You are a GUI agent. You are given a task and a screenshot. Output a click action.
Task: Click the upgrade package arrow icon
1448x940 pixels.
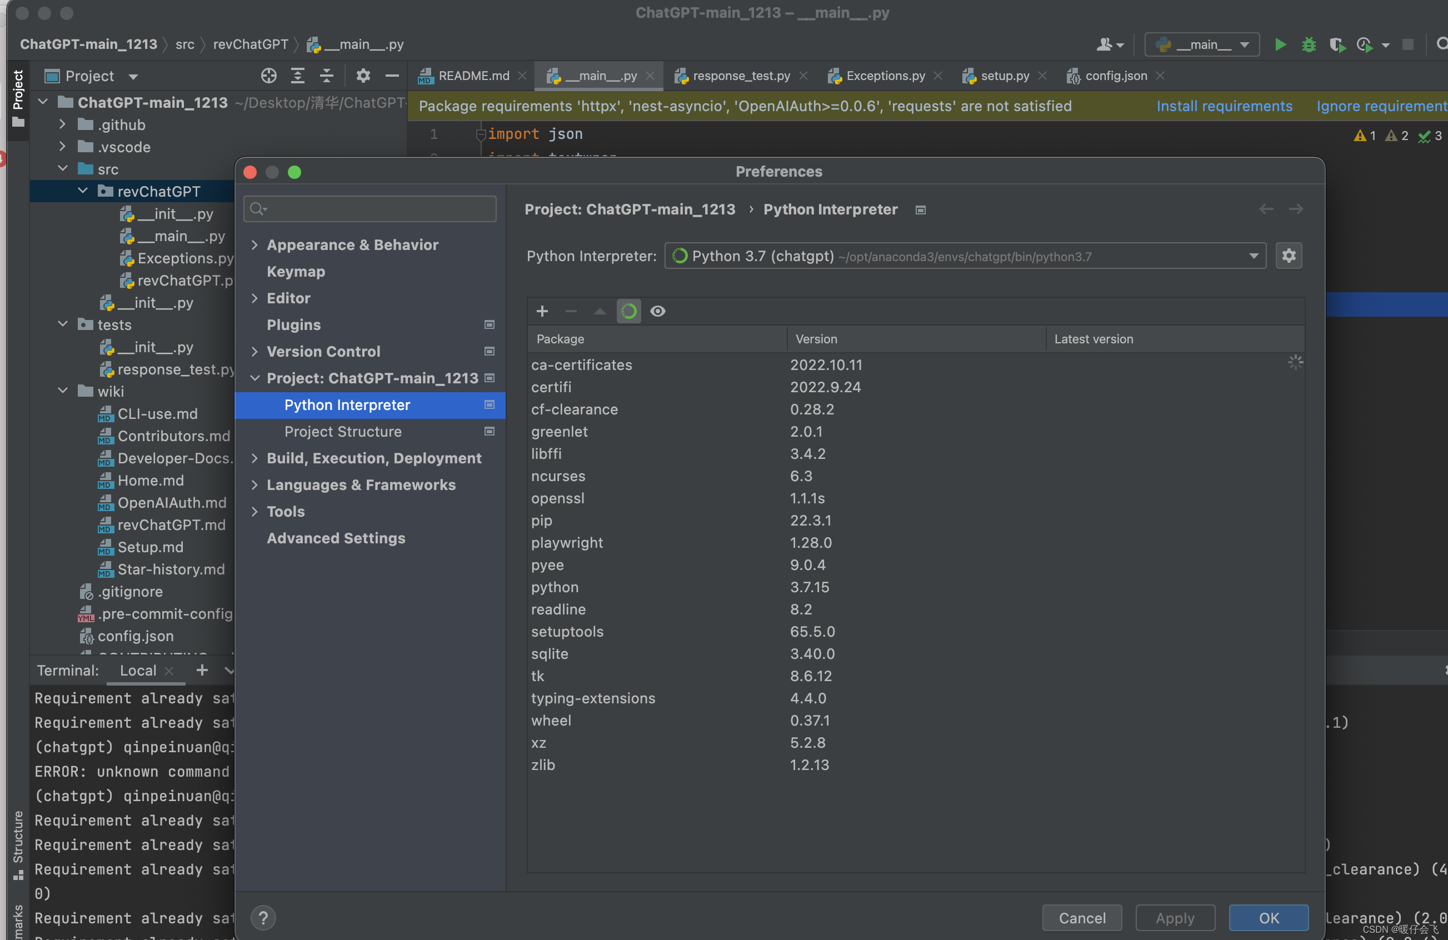600,312
